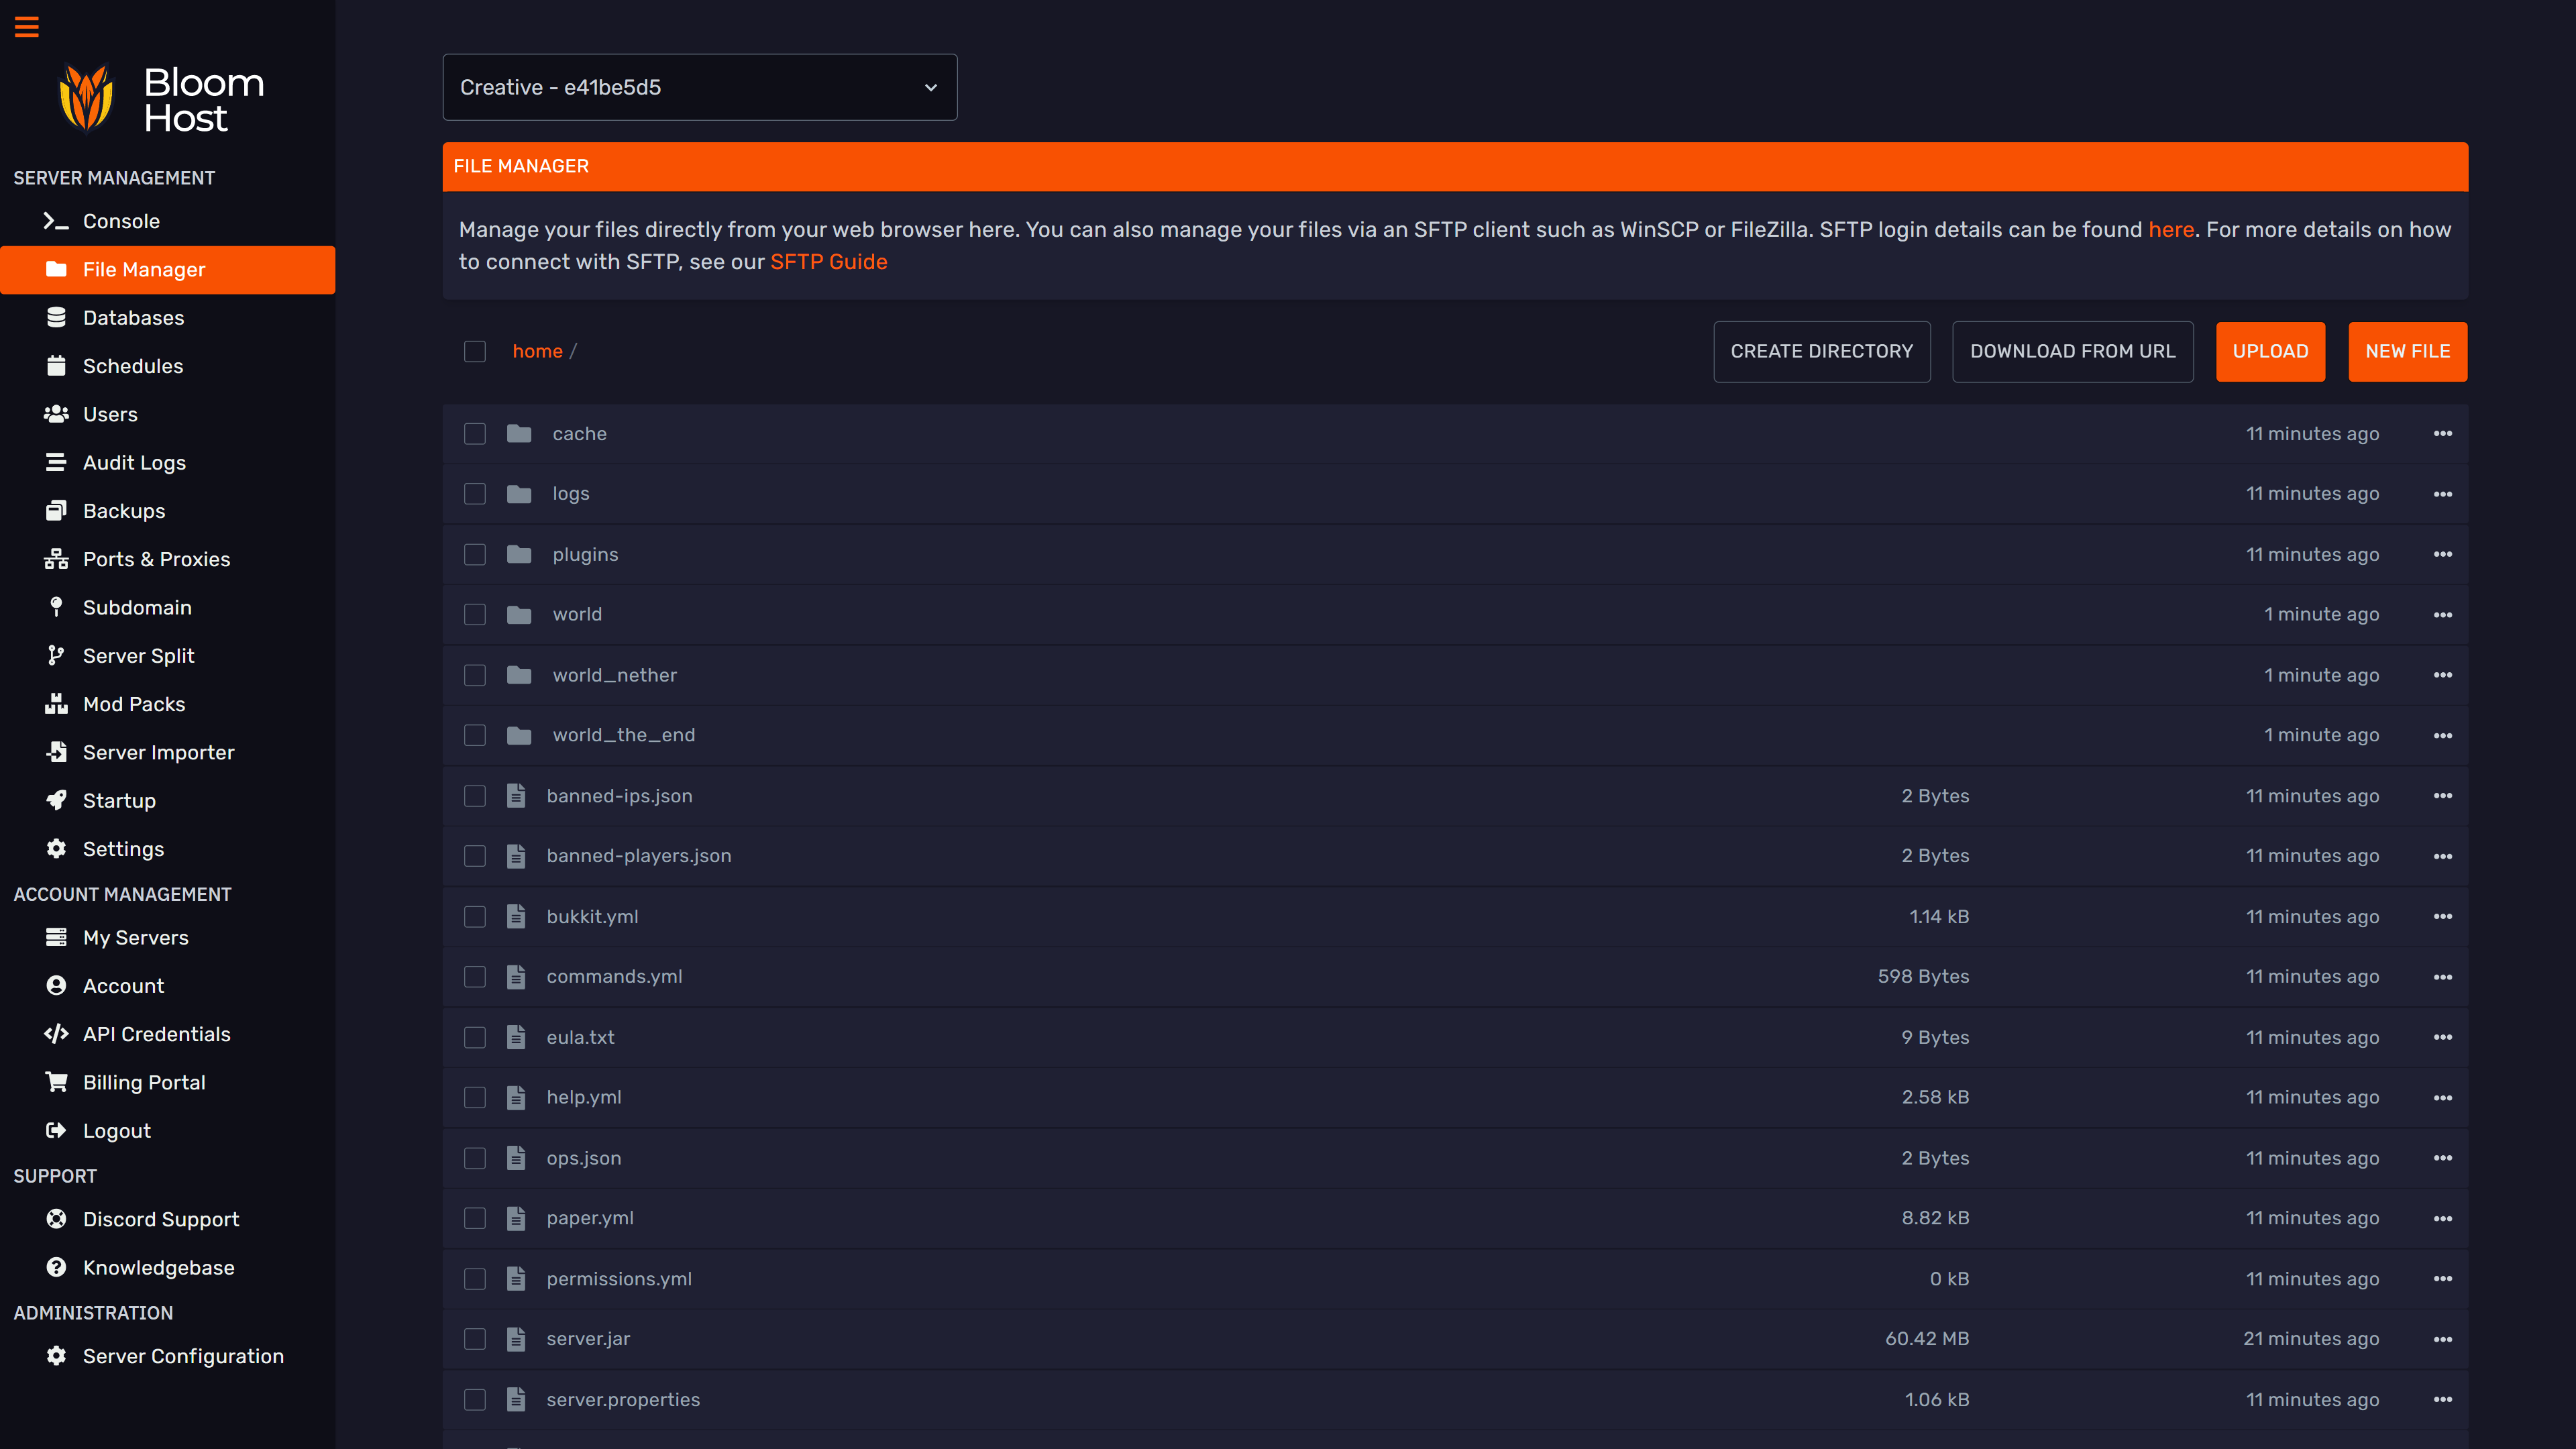Open Audit Logs menu item
The height and width of the screenshot is (1449, 2576).
click(134, 463)
